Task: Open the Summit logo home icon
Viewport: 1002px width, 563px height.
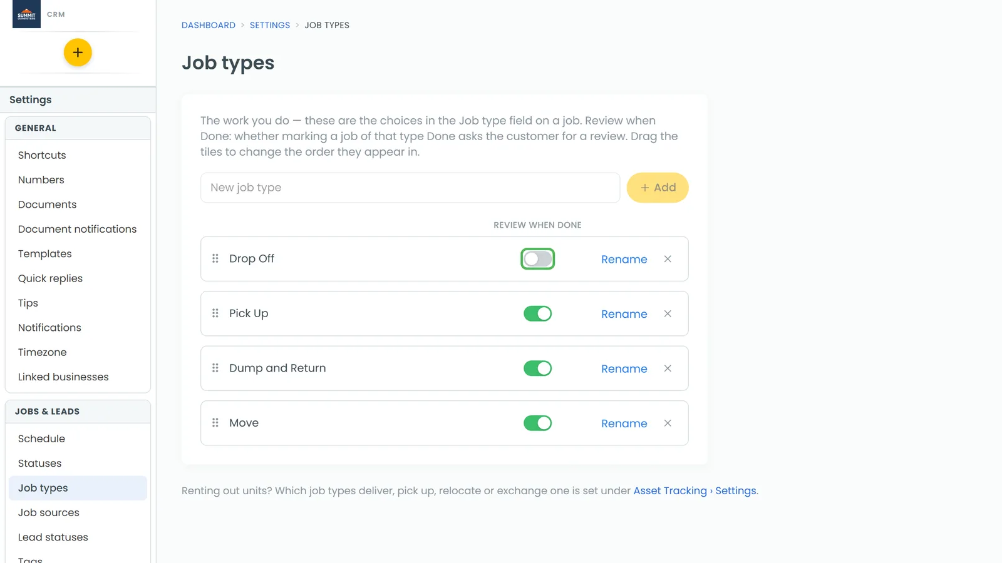Action: tap(26, 14)
